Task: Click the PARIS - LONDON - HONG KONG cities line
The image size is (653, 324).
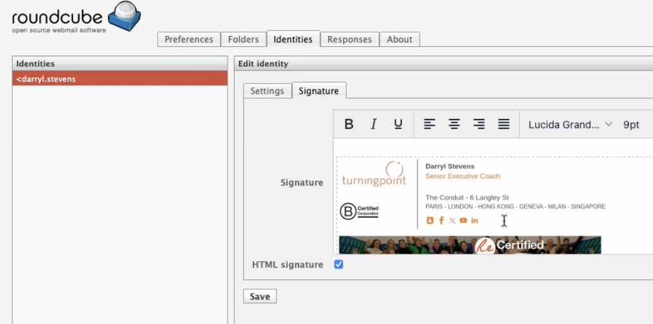Action: point(515,207)
